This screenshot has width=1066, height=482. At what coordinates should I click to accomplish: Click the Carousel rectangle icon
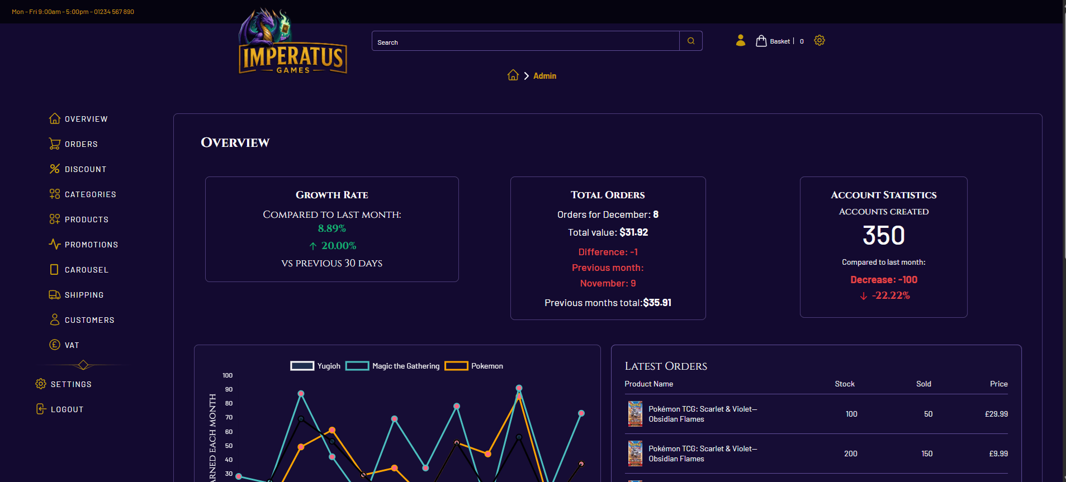[x=54, y=269]
